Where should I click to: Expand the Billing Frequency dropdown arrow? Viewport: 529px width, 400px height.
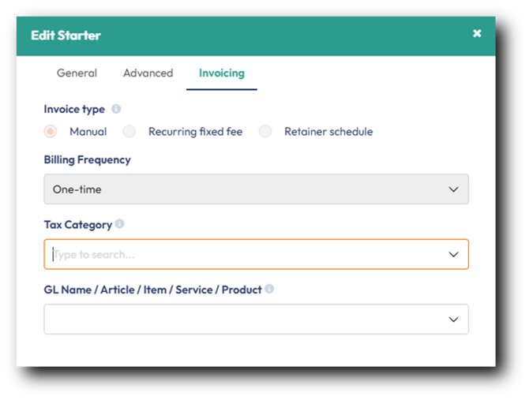click(453, 189)
